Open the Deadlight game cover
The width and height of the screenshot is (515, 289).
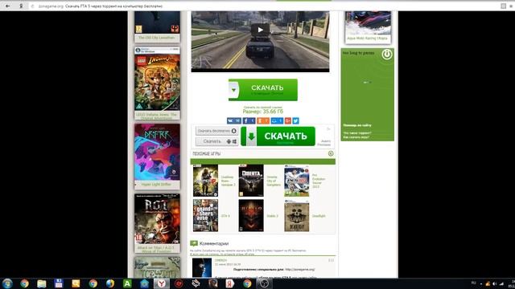click(297, 216)
